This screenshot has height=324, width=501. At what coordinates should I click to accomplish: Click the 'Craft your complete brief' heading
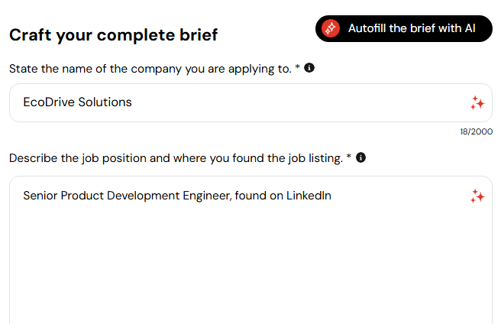pyautogui.click(x=113, y=34)
